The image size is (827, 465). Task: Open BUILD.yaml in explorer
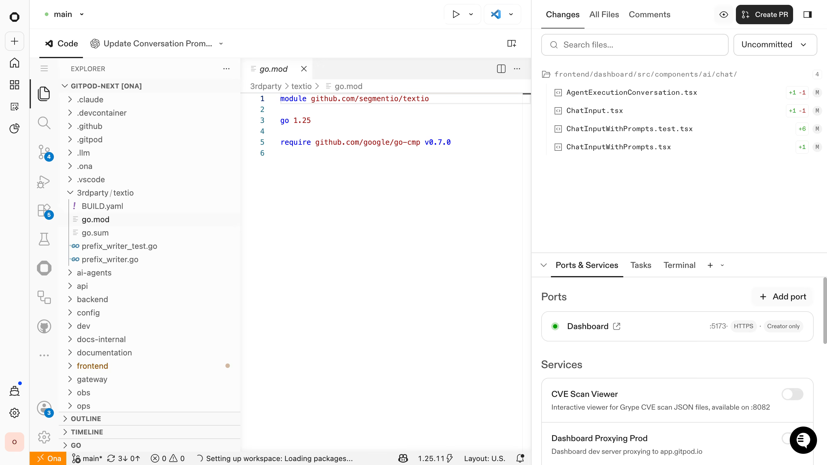coord(102,206)
